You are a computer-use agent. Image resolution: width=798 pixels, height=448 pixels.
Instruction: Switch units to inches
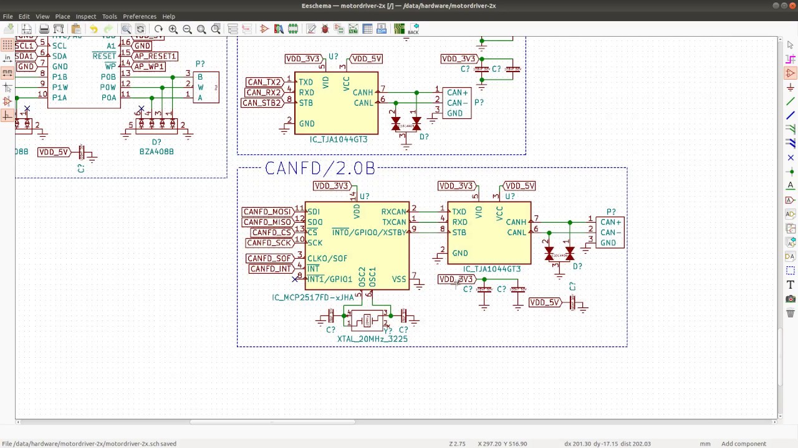pos(7,58)
